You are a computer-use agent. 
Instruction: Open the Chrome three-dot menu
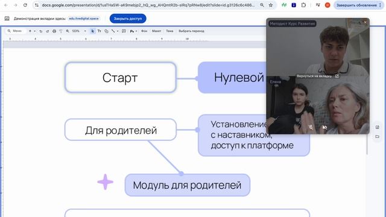(381, 5)
